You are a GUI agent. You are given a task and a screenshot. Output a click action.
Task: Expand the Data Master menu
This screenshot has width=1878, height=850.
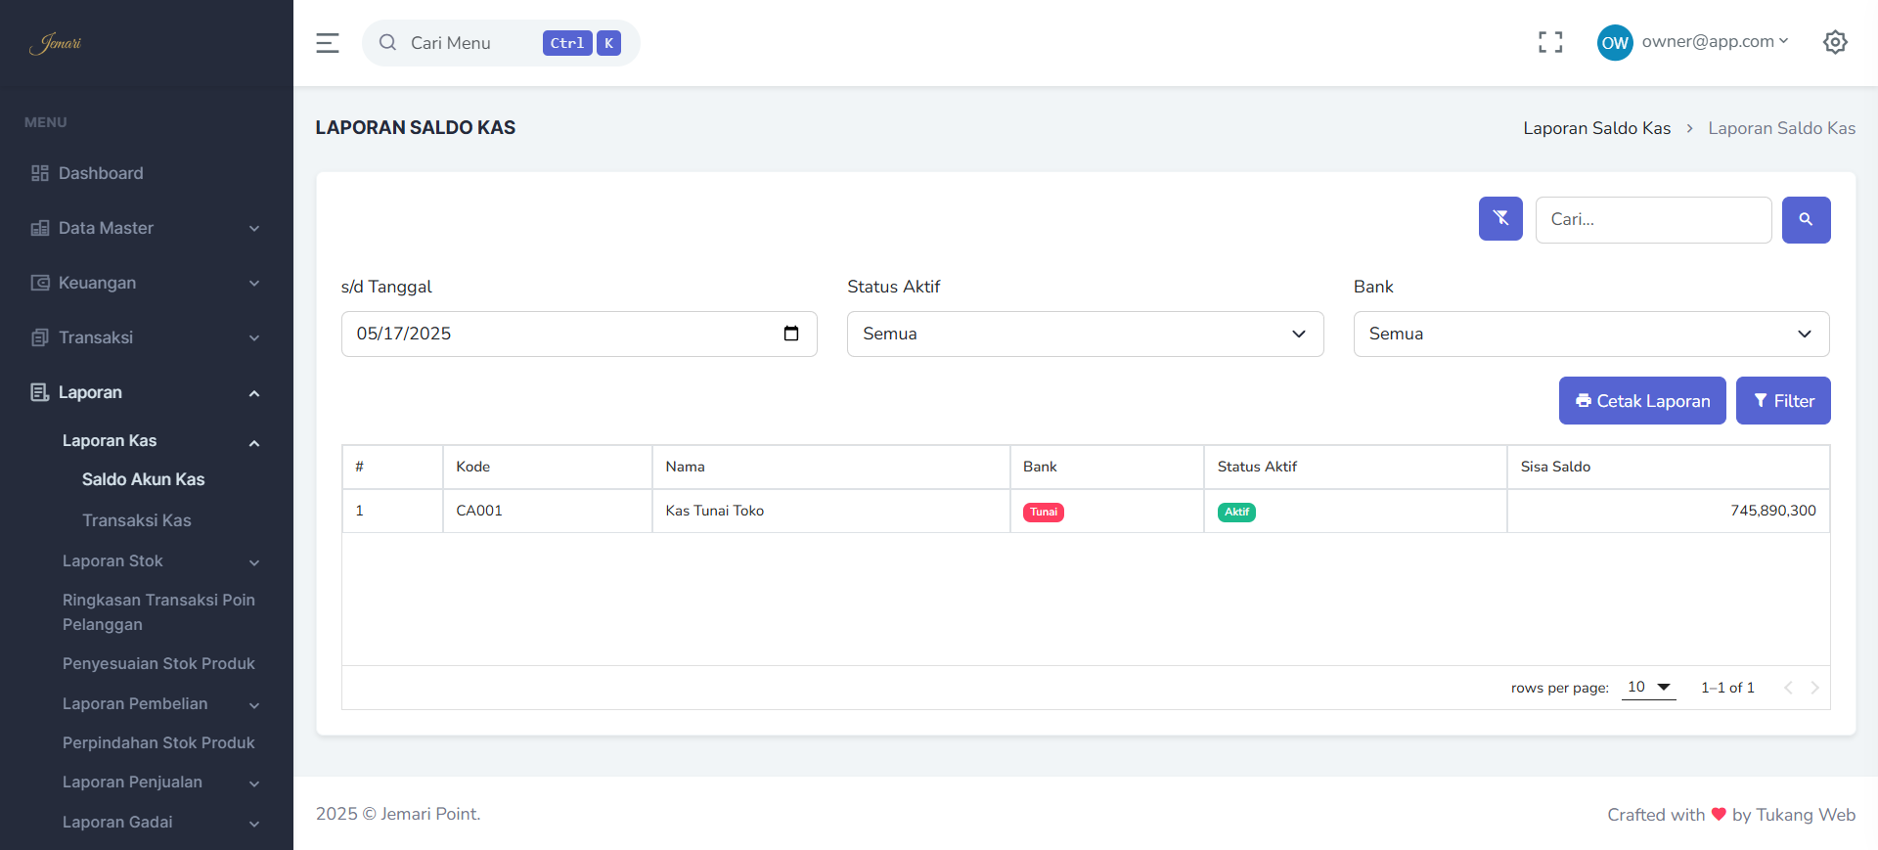pyautogui.click(x=147, y=228)
